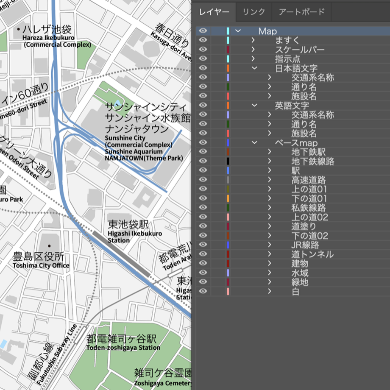The height and width of the screenshot is (390, 390).
Task: Click the ハレザ池袋 label on the map
Action: coord(47,29)
